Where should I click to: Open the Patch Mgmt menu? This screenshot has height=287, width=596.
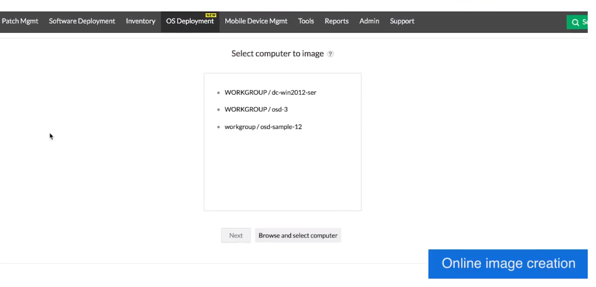pyautogui.click(x=20, y=21)
